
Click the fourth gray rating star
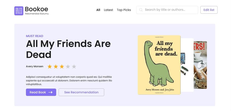pos(68,66)
